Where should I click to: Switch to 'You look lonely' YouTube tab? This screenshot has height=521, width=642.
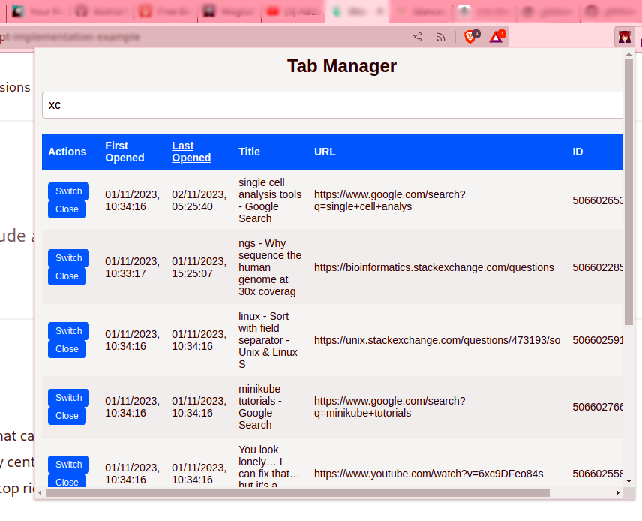[x=68, y=465]
